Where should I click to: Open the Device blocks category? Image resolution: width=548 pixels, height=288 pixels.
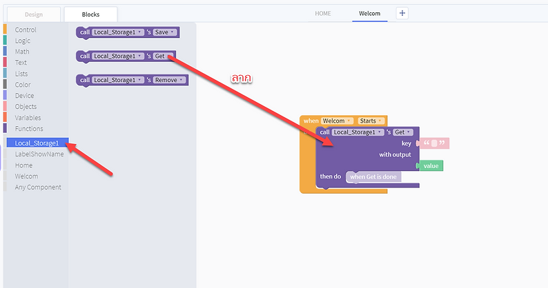[24, 96]
